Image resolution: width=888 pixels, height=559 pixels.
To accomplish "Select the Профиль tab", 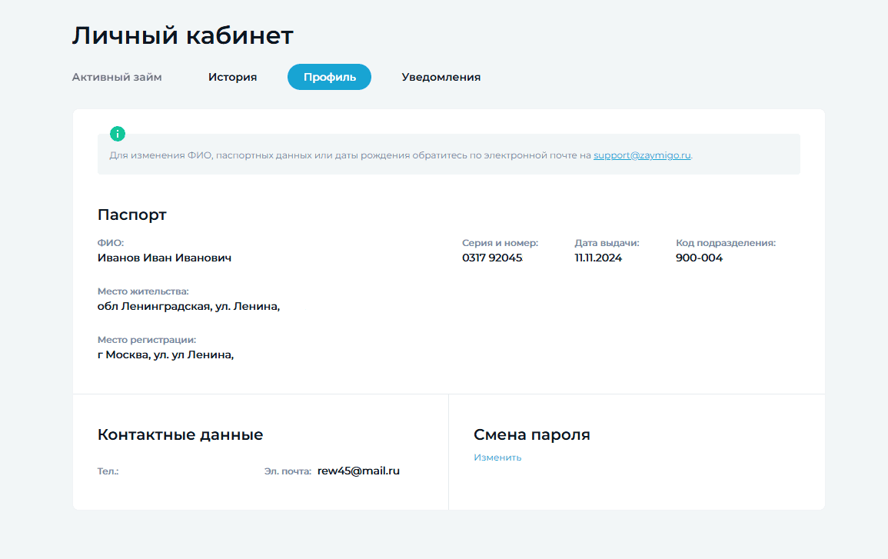I will 329,77.
